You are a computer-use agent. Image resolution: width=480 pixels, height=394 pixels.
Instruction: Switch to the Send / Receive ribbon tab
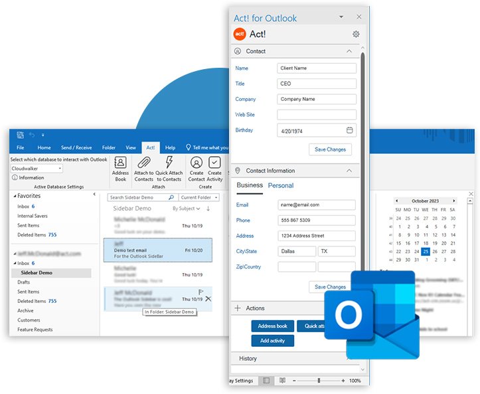(x=76, y=148)
